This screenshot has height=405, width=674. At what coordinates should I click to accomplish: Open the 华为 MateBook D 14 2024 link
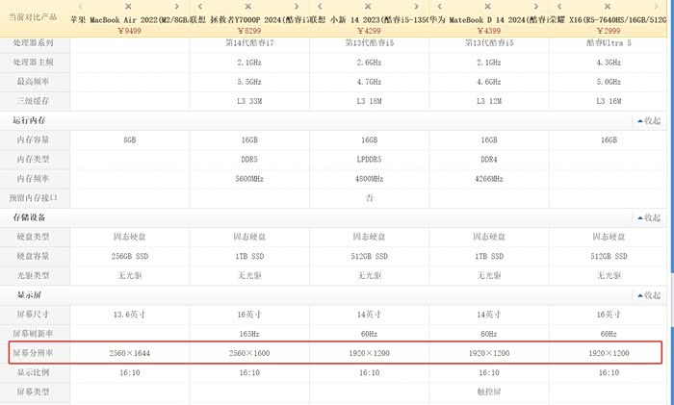point(489,20)
